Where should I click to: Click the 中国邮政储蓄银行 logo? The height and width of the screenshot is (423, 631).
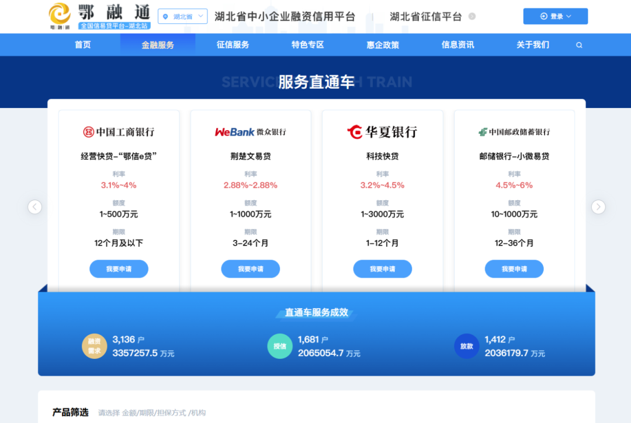[514, 132]
